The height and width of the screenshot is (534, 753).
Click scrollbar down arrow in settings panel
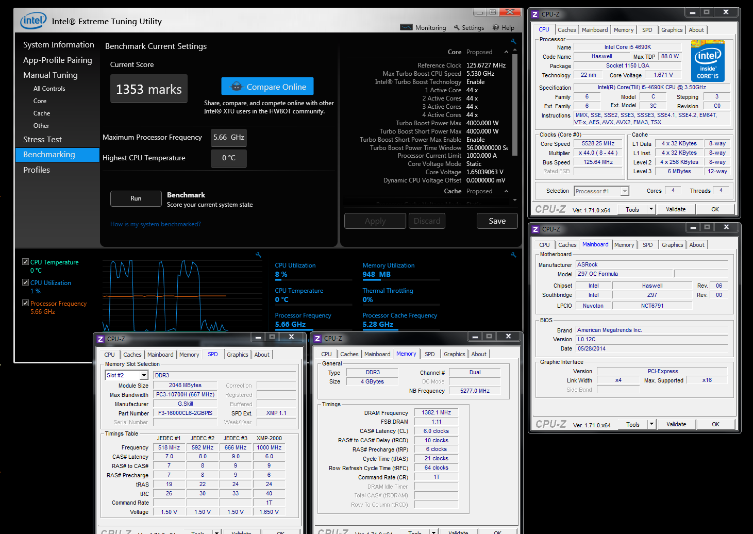514,200
